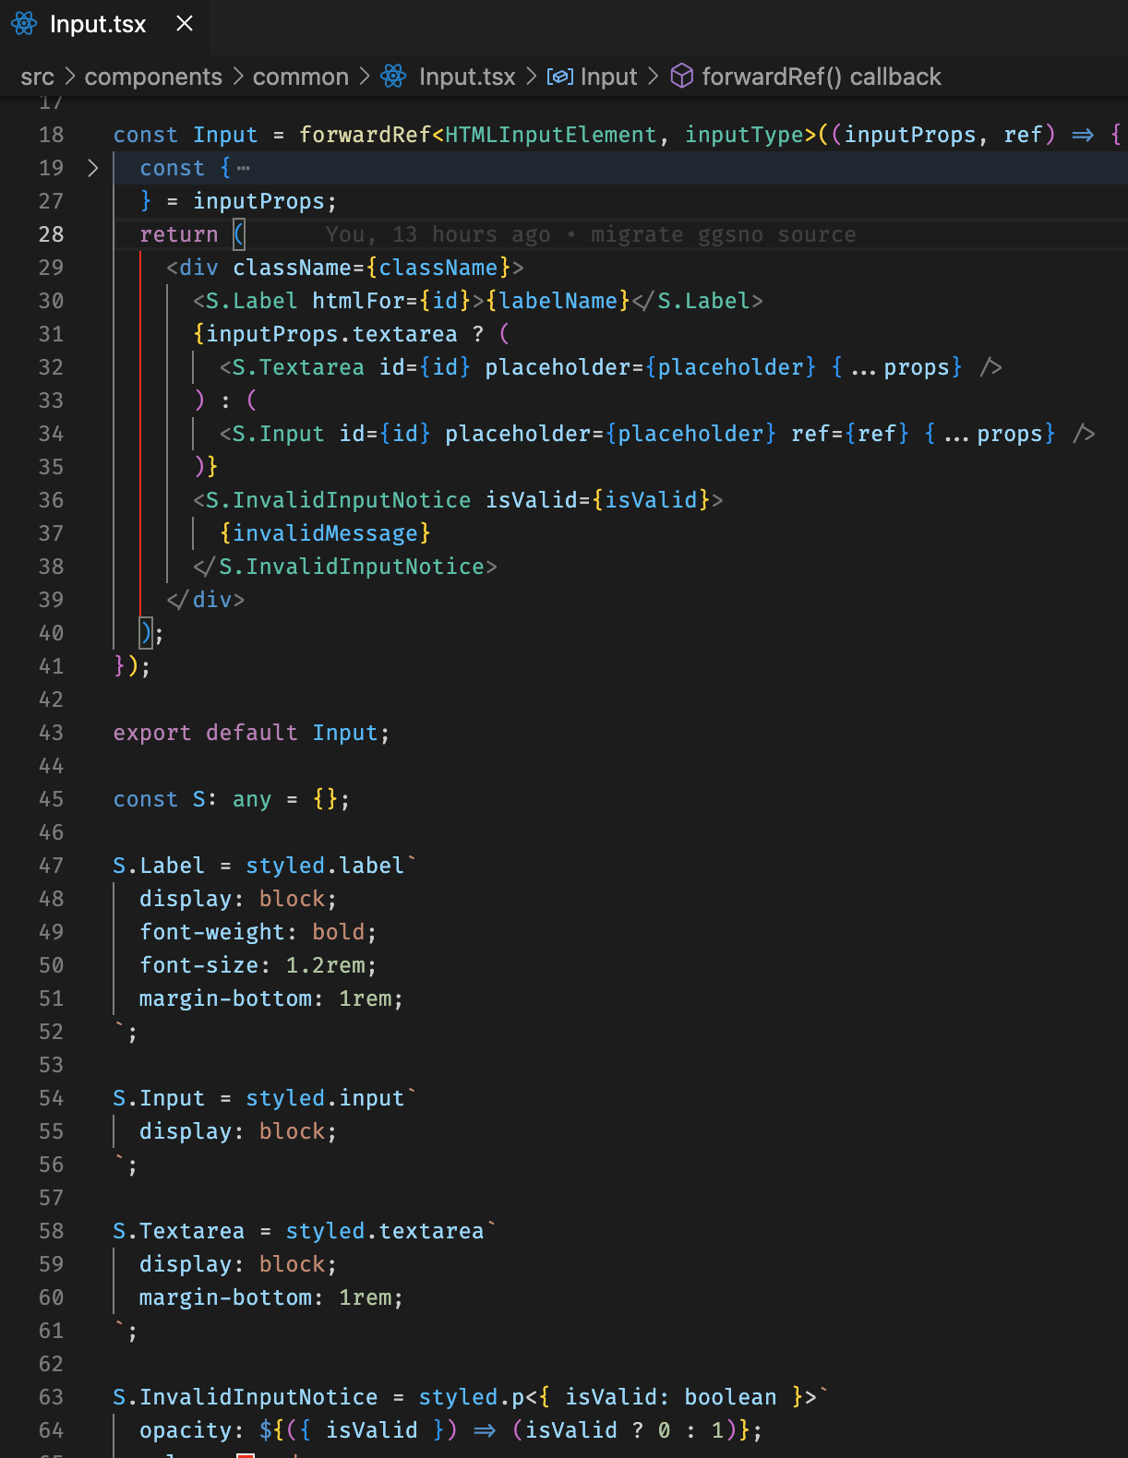Click inputProps.textarea on line 31
Image resolution: width=1128 pixels, height=1458 pixels.
(x=331, y=334)
